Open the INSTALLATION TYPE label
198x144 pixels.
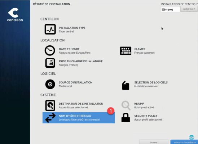(x=72, y=28)
